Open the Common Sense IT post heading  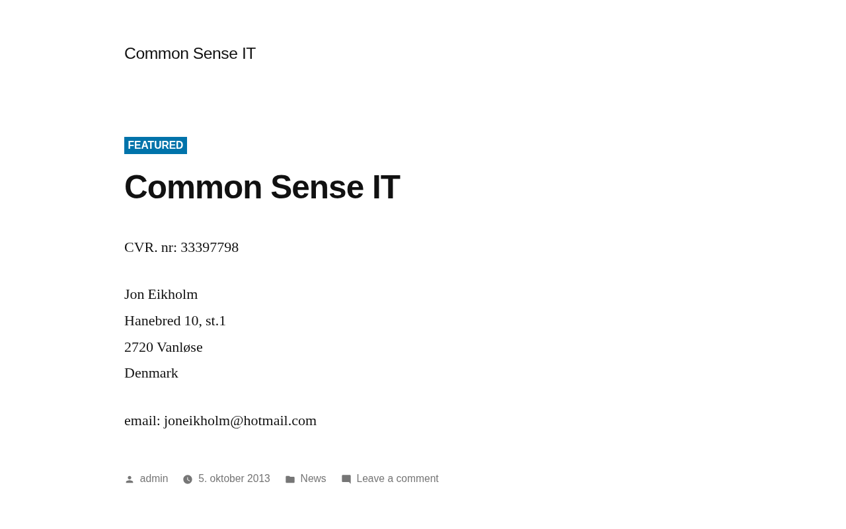click(262, 187)
